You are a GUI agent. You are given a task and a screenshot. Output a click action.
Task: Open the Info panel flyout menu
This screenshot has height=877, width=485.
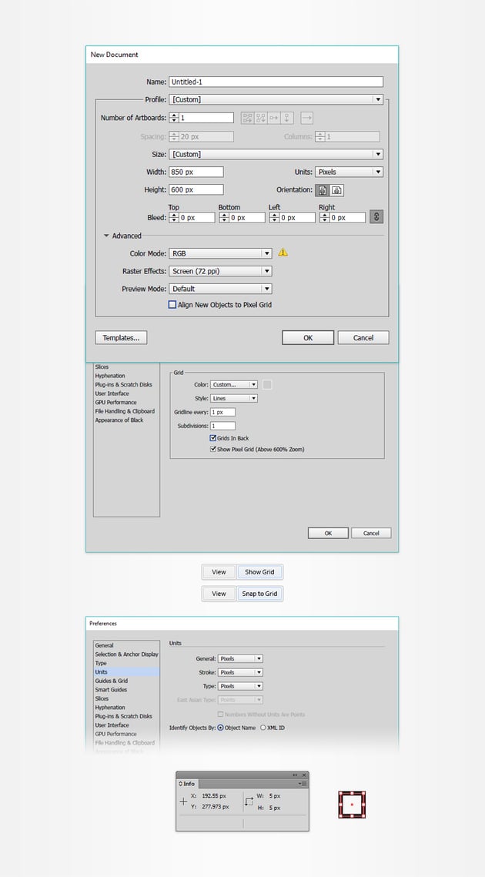click(x=304, y=784)
